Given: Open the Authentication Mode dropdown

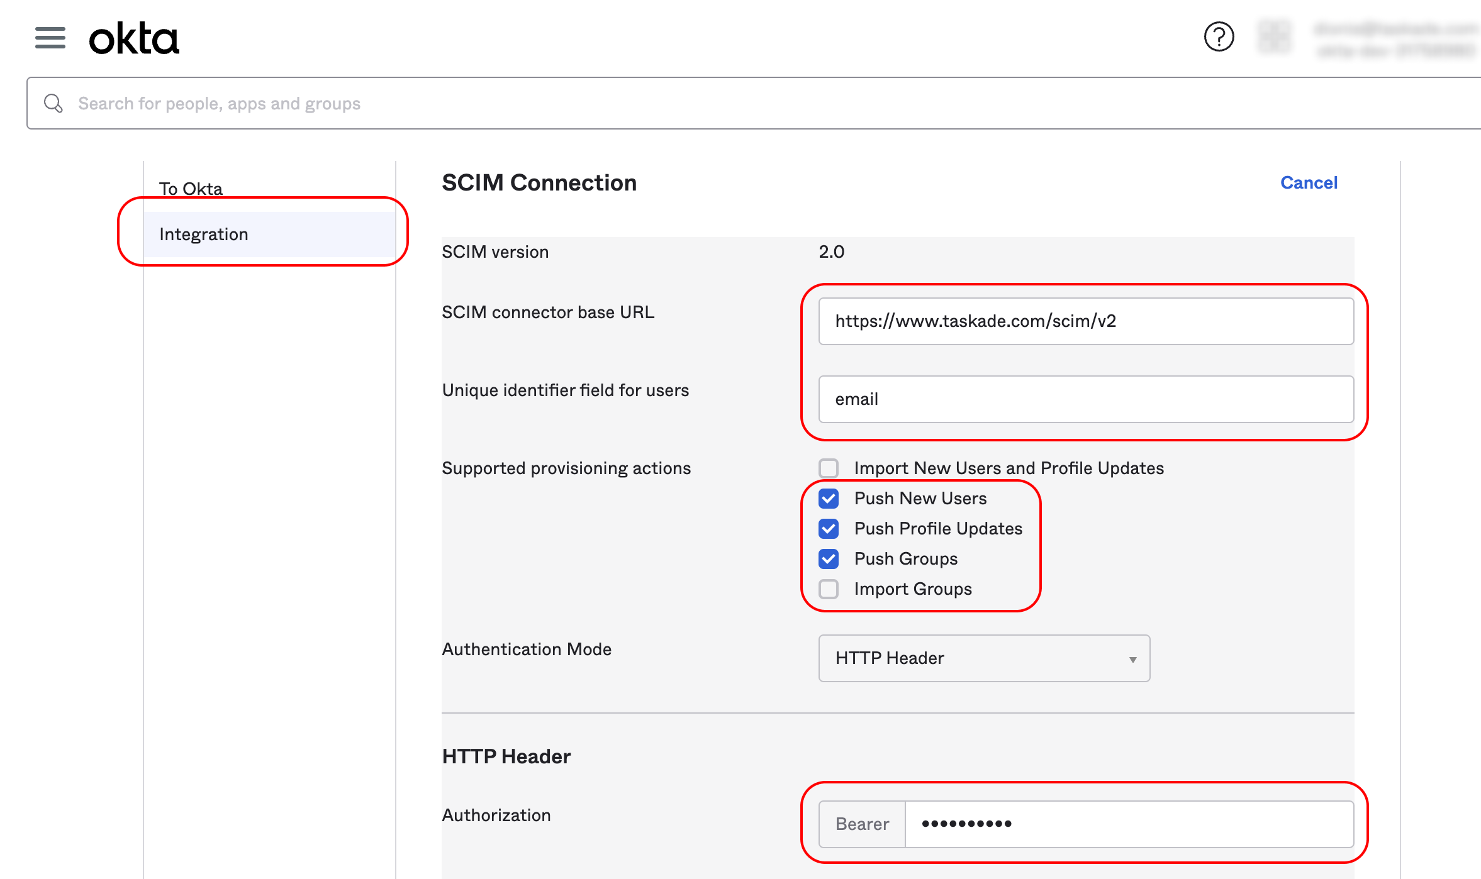Looking at the screenshot, I should 983,658.
